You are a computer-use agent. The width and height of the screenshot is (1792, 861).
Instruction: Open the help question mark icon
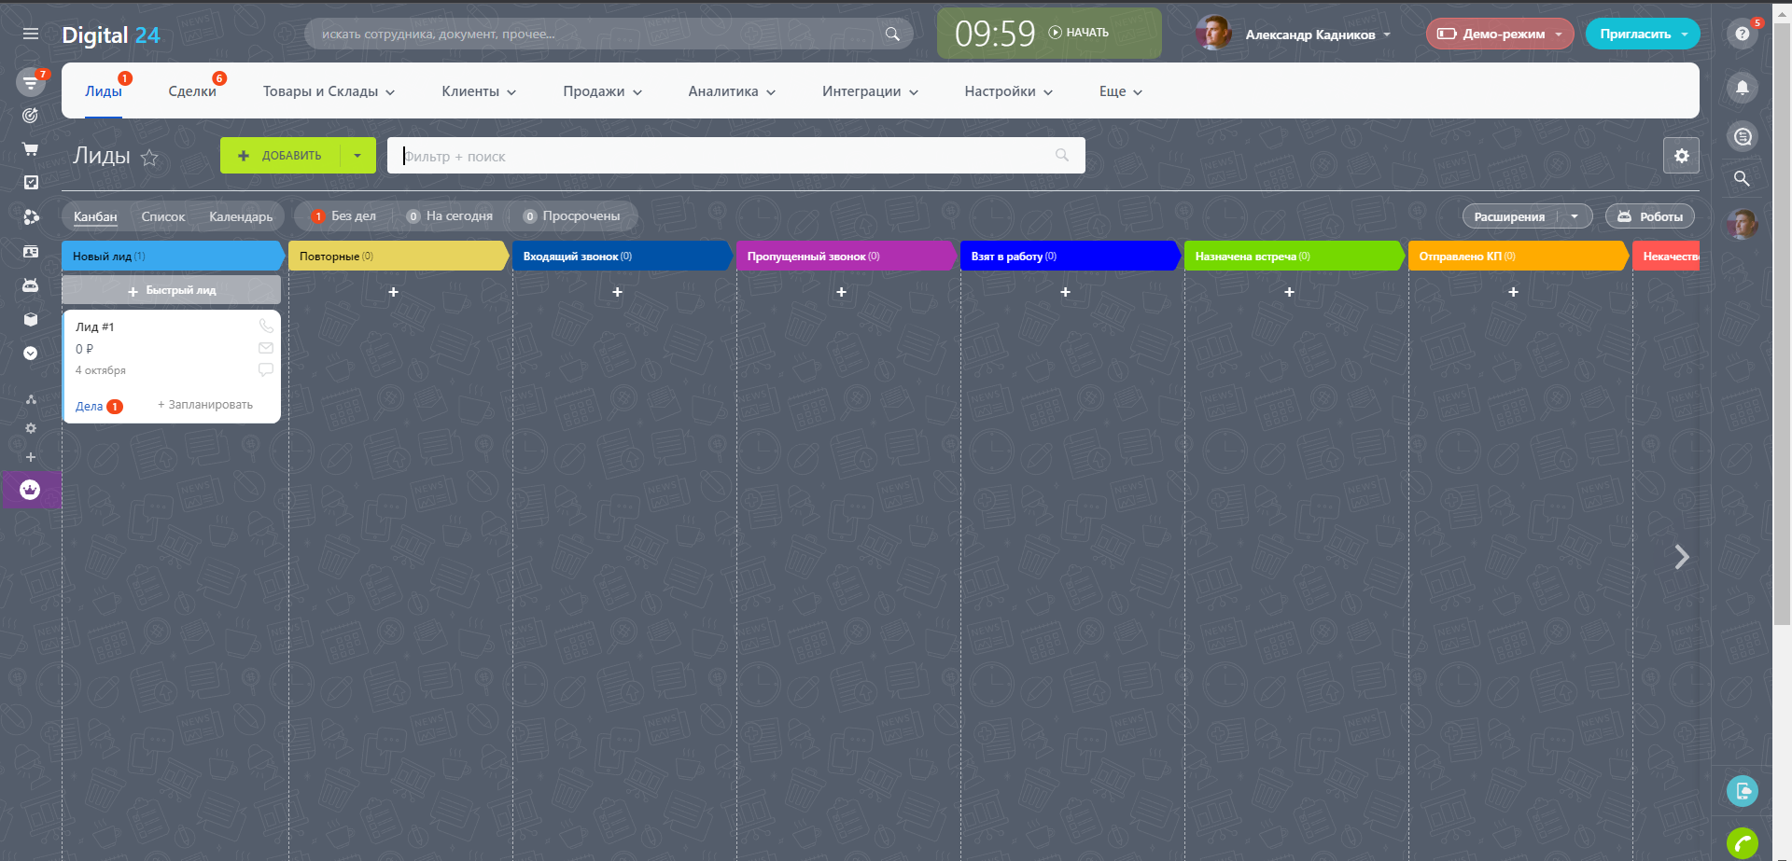click(x=1742, y=34)
